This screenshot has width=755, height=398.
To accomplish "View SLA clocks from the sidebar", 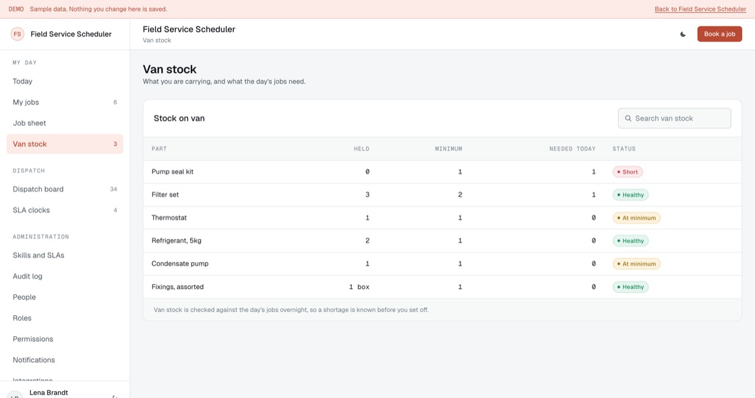I will coord(65,210).
